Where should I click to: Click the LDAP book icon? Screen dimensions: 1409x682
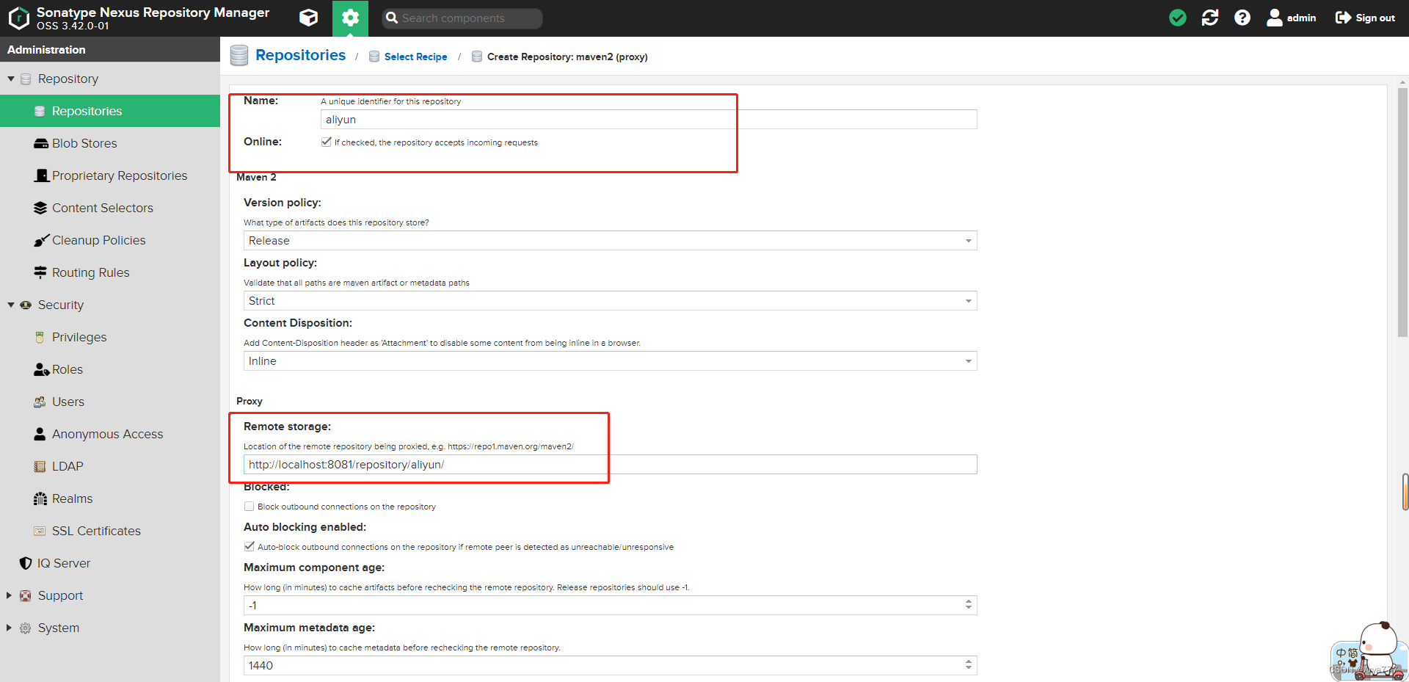coord(40,466)
